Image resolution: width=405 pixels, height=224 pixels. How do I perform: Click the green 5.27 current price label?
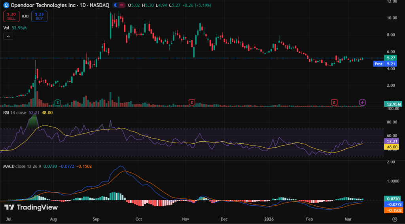pyautogui.click(x=392, y=58)
